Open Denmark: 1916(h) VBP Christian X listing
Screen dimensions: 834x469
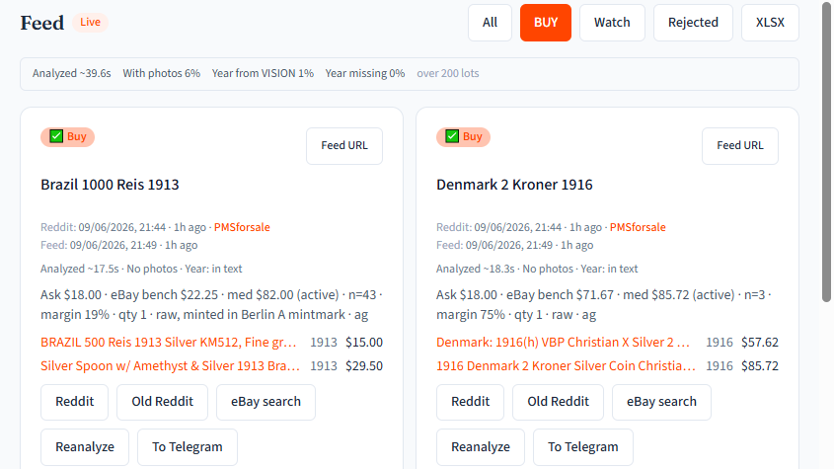pyautogui.click(x=563, y=343)
